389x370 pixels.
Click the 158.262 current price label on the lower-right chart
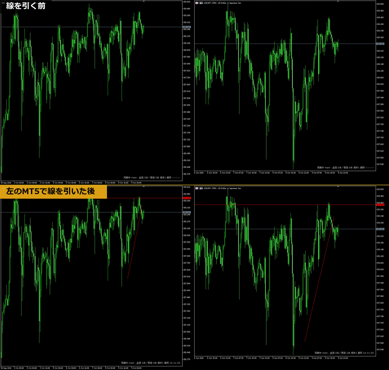(380, 229)
